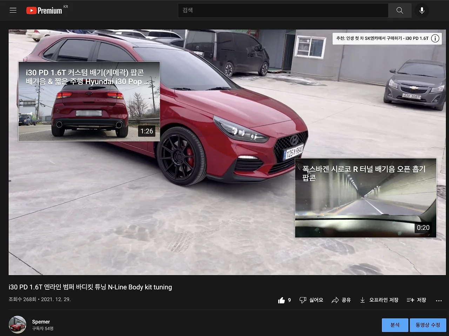The image size is (449, 336).
Task: Open Spemer channel avatar
Action: (18, 325)
